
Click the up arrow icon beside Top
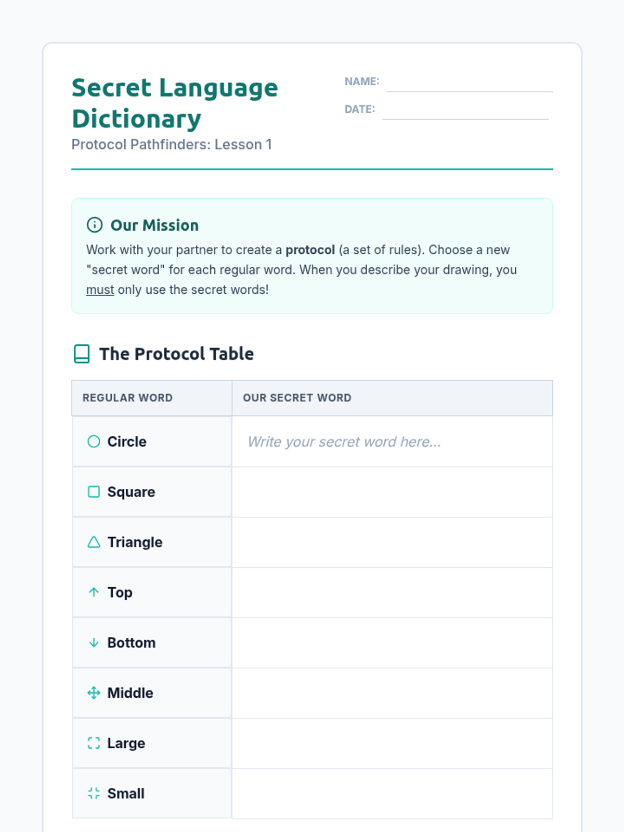(x=94, y=592)
